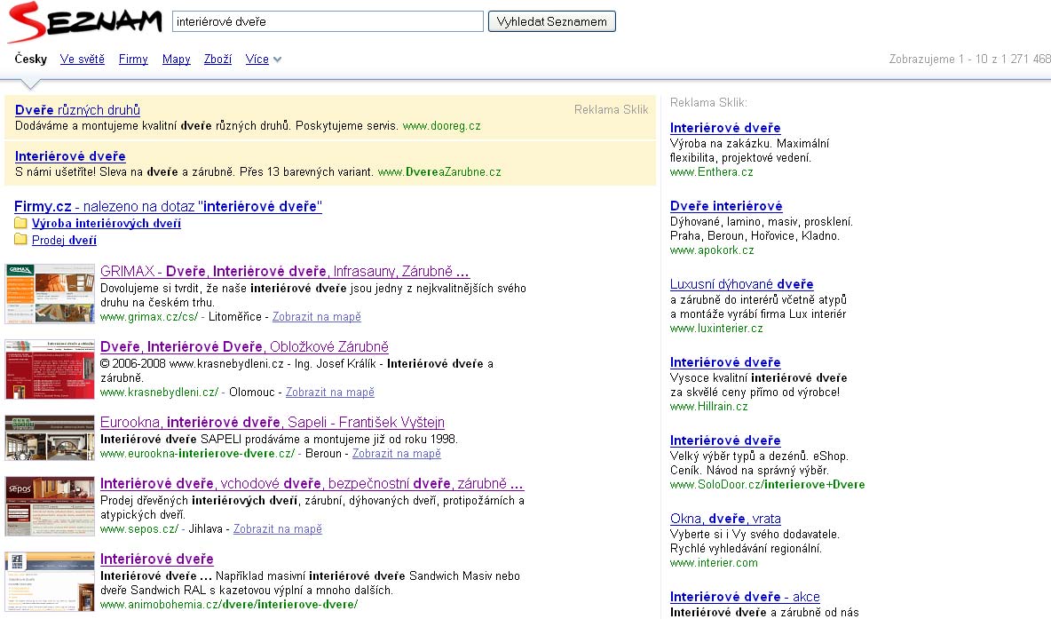Open www.animobohemia.cz/dvere URL
This screenshot has height=619, width=1051.
[x=228, y=605]
